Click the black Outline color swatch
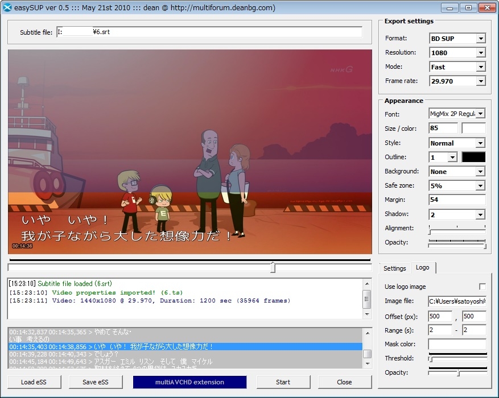 click(x=473, y=157)
